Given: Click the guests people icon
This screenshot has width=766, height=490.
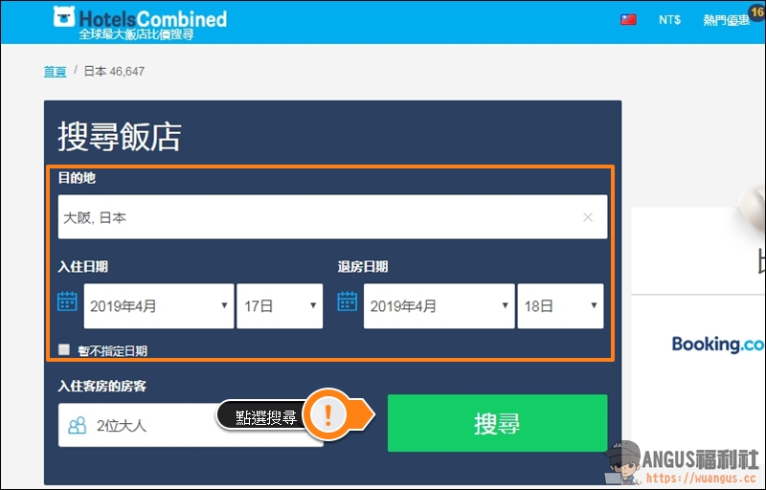Looking at the screenshot, I should [x=78, y=425].
